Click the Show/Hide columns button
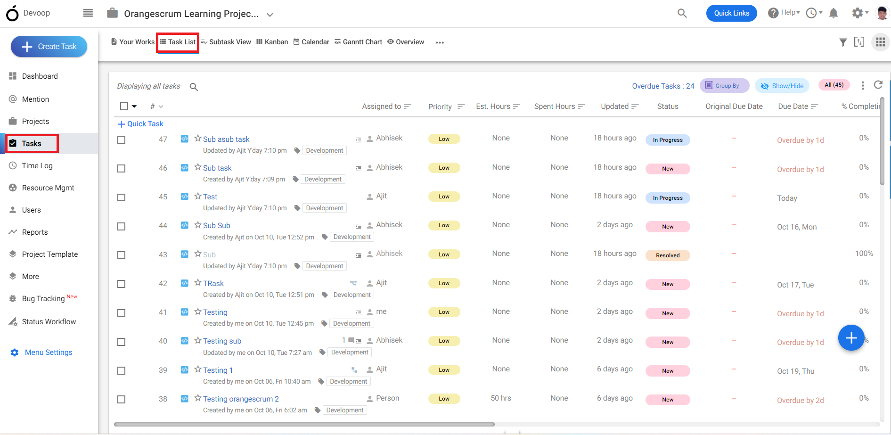This screenshot has height=435, width=891. click(782, 86)
